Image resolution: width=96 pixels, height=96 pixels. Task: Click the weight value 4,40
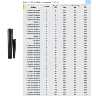(85, 81)
